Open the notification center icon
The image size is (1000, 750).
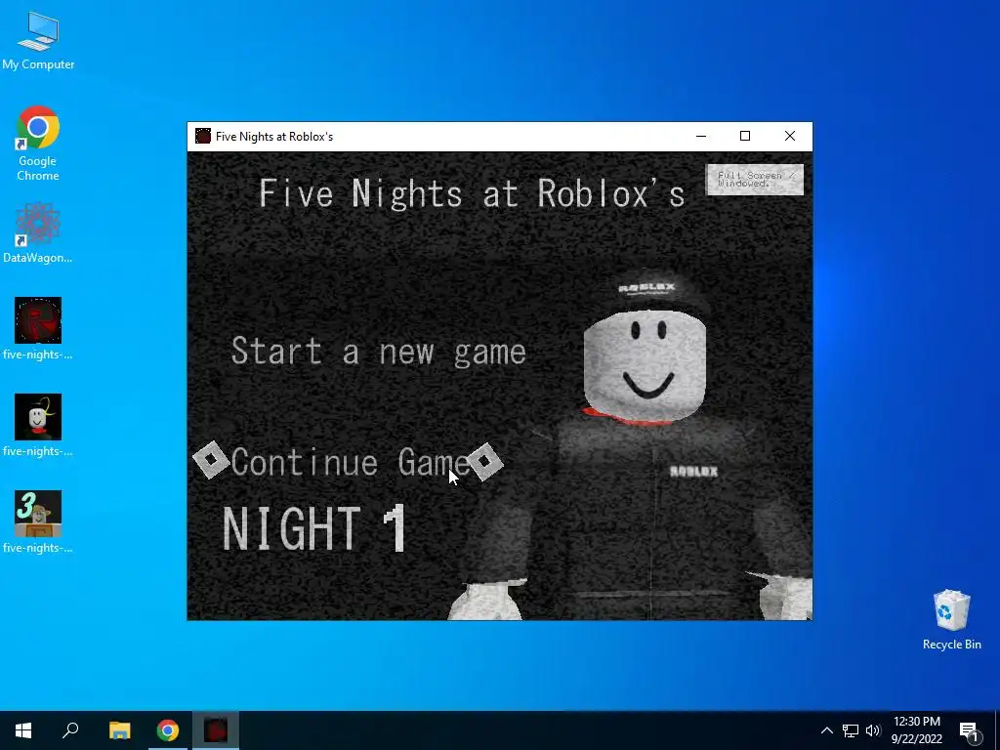tap(969, 730)
